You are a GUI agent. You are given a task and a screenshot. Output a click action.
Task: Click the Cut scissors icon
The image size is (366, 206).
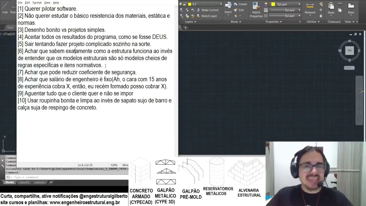(339, 4)
